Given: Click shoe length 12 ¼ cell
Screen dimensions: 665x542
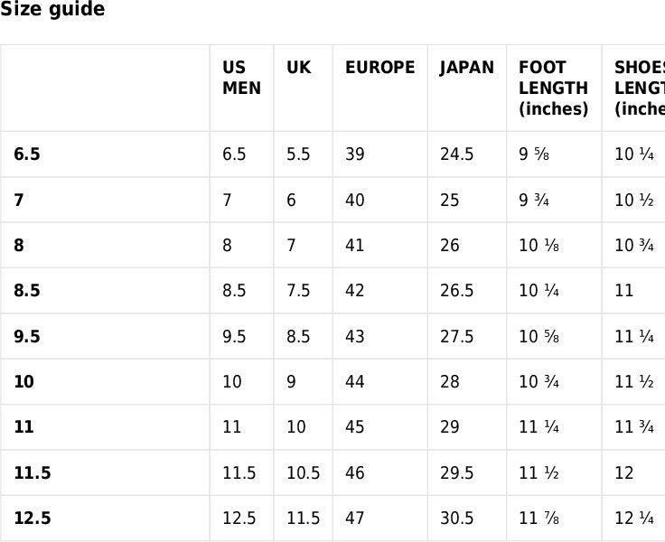Looking at the screenshot, I should tap(634, 519).
